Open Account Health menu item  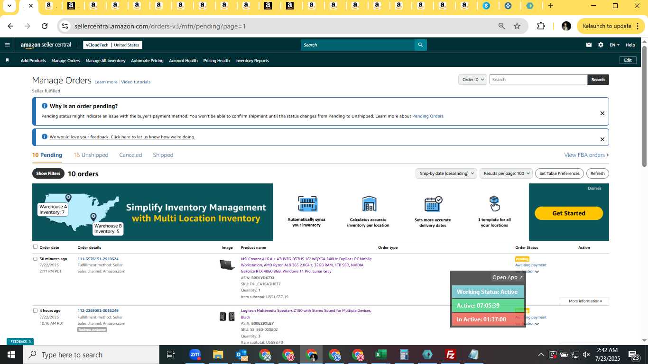pyautogui.click(x=183, y=61)
